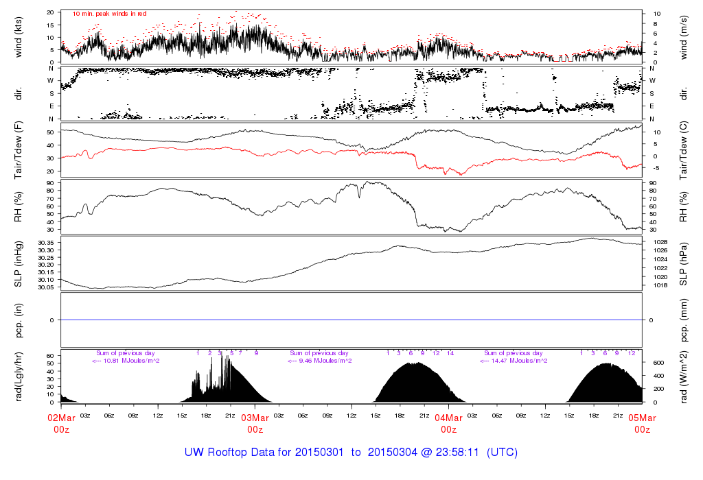The image size is (703, 480).
Task: Click the "SLP (hPa)" axis label
Action: 684,264
